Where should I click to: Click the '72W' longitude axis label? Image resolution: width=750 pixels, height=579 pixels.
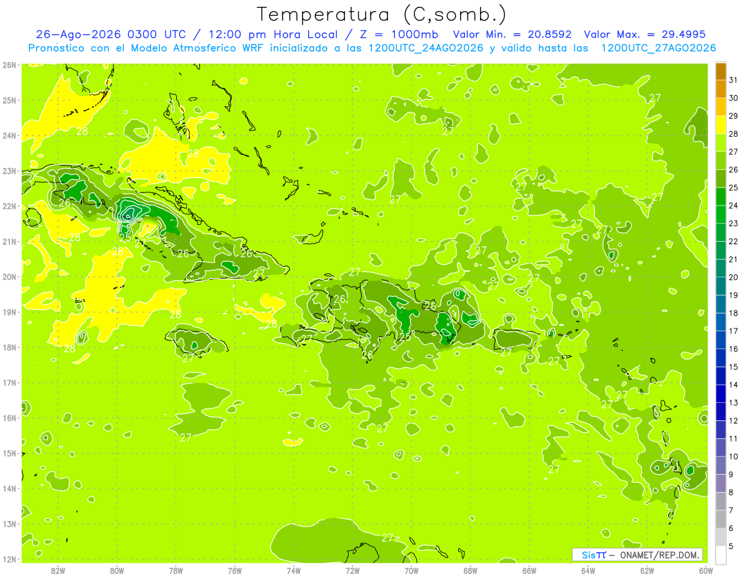pos(352,571)
